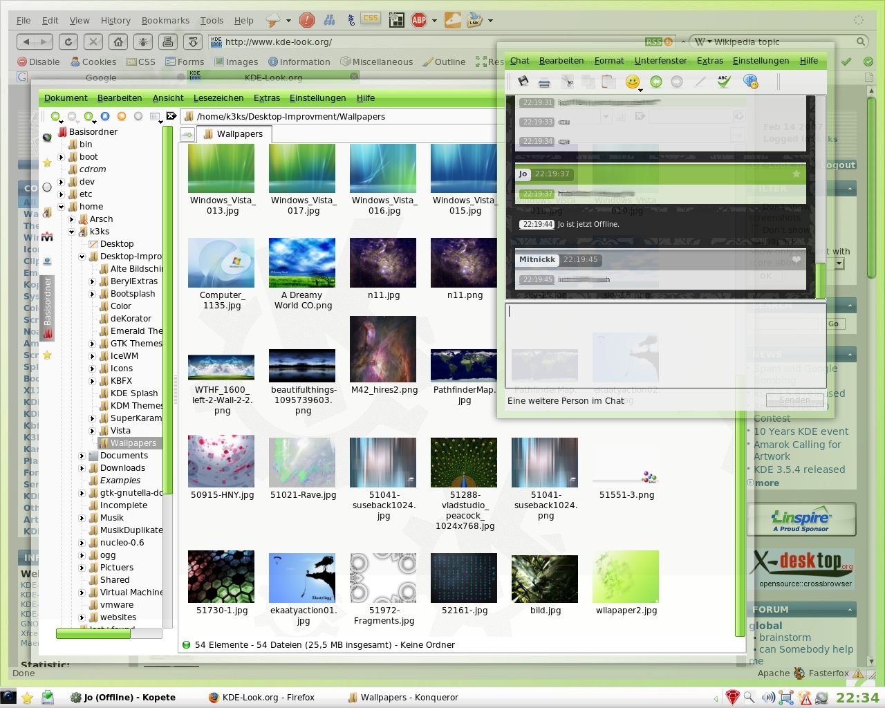Expand the boot folder in tree

point(61,157)
